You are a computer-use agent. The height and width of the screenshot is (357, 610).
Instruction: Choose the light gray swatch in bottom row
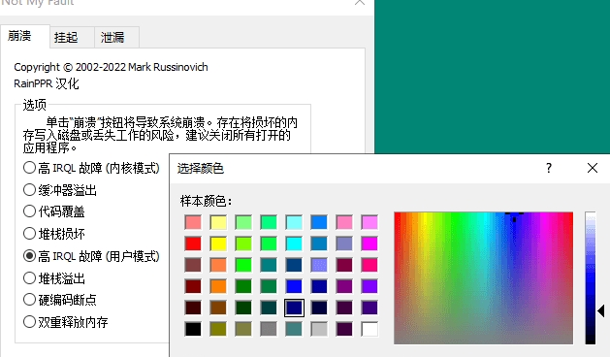pyautogui.click(x=319, y=329)
